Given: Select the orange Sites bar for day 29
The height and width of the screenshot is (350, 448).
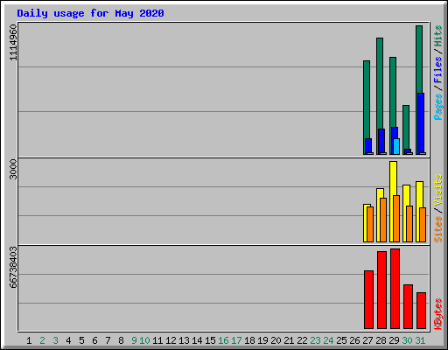Looking at the screenshot, I should pos(396,219).
